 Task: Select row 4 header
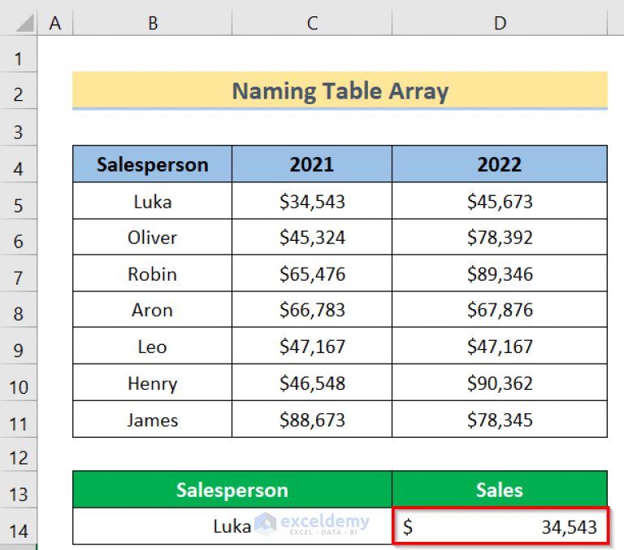point(19,164)
